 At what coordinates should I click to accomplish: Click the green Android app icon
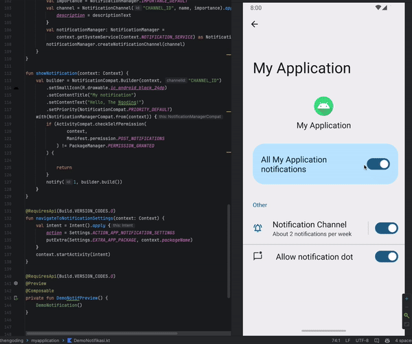click(x=323, y=106)
